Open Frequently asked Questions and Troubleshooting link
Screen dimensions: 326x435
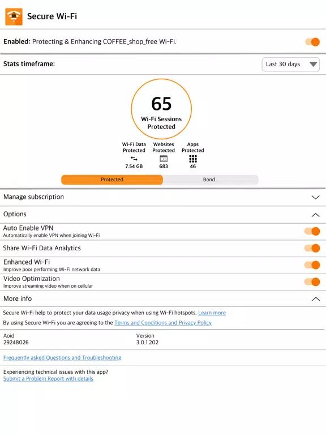[62, 357]
